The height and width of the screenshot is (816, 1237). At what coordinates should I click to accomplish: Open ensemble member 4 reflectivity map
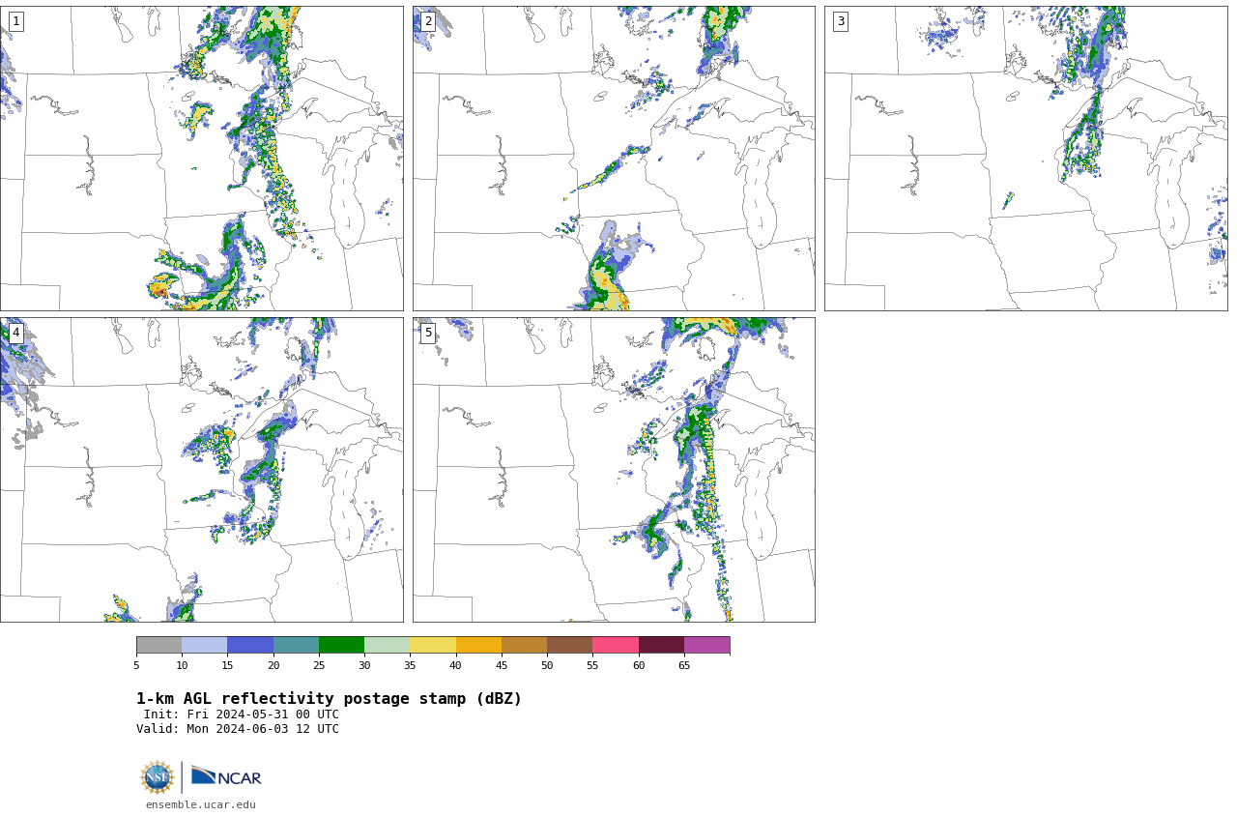click(x=201, y=470)
